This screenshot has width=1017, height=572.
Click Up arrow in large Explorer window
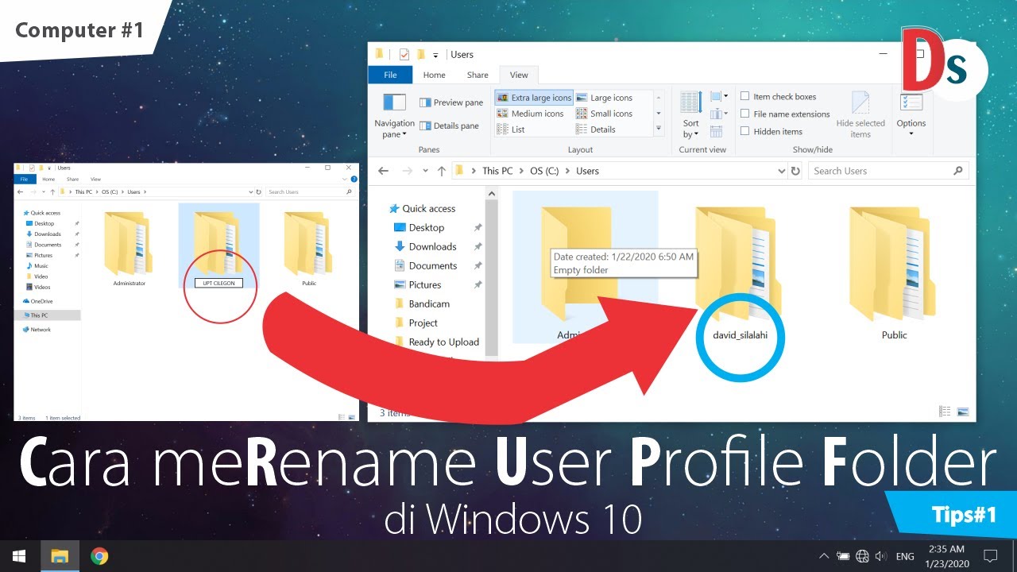pos(442,171)
